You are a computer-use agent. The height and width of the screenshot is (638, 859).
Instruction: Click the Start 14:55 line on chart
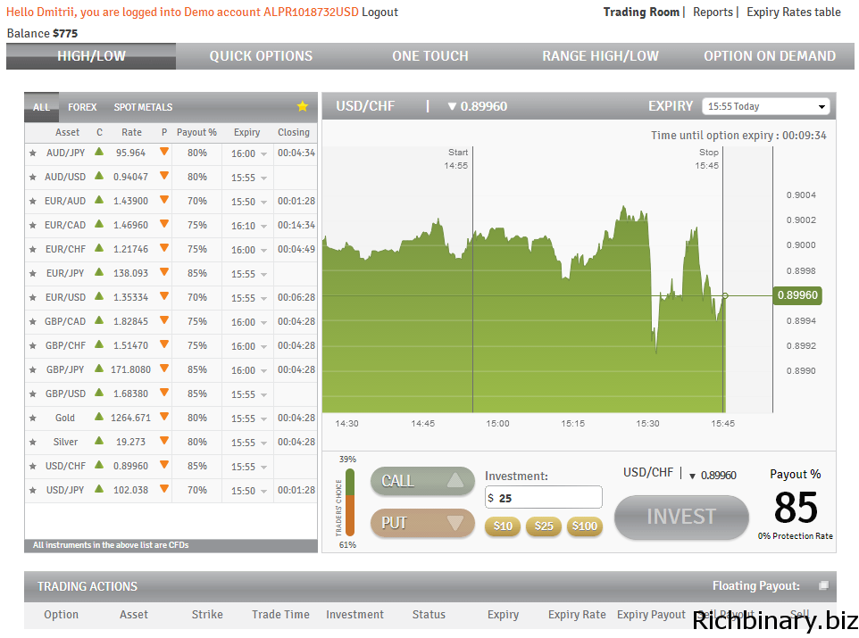pos(472,279)
